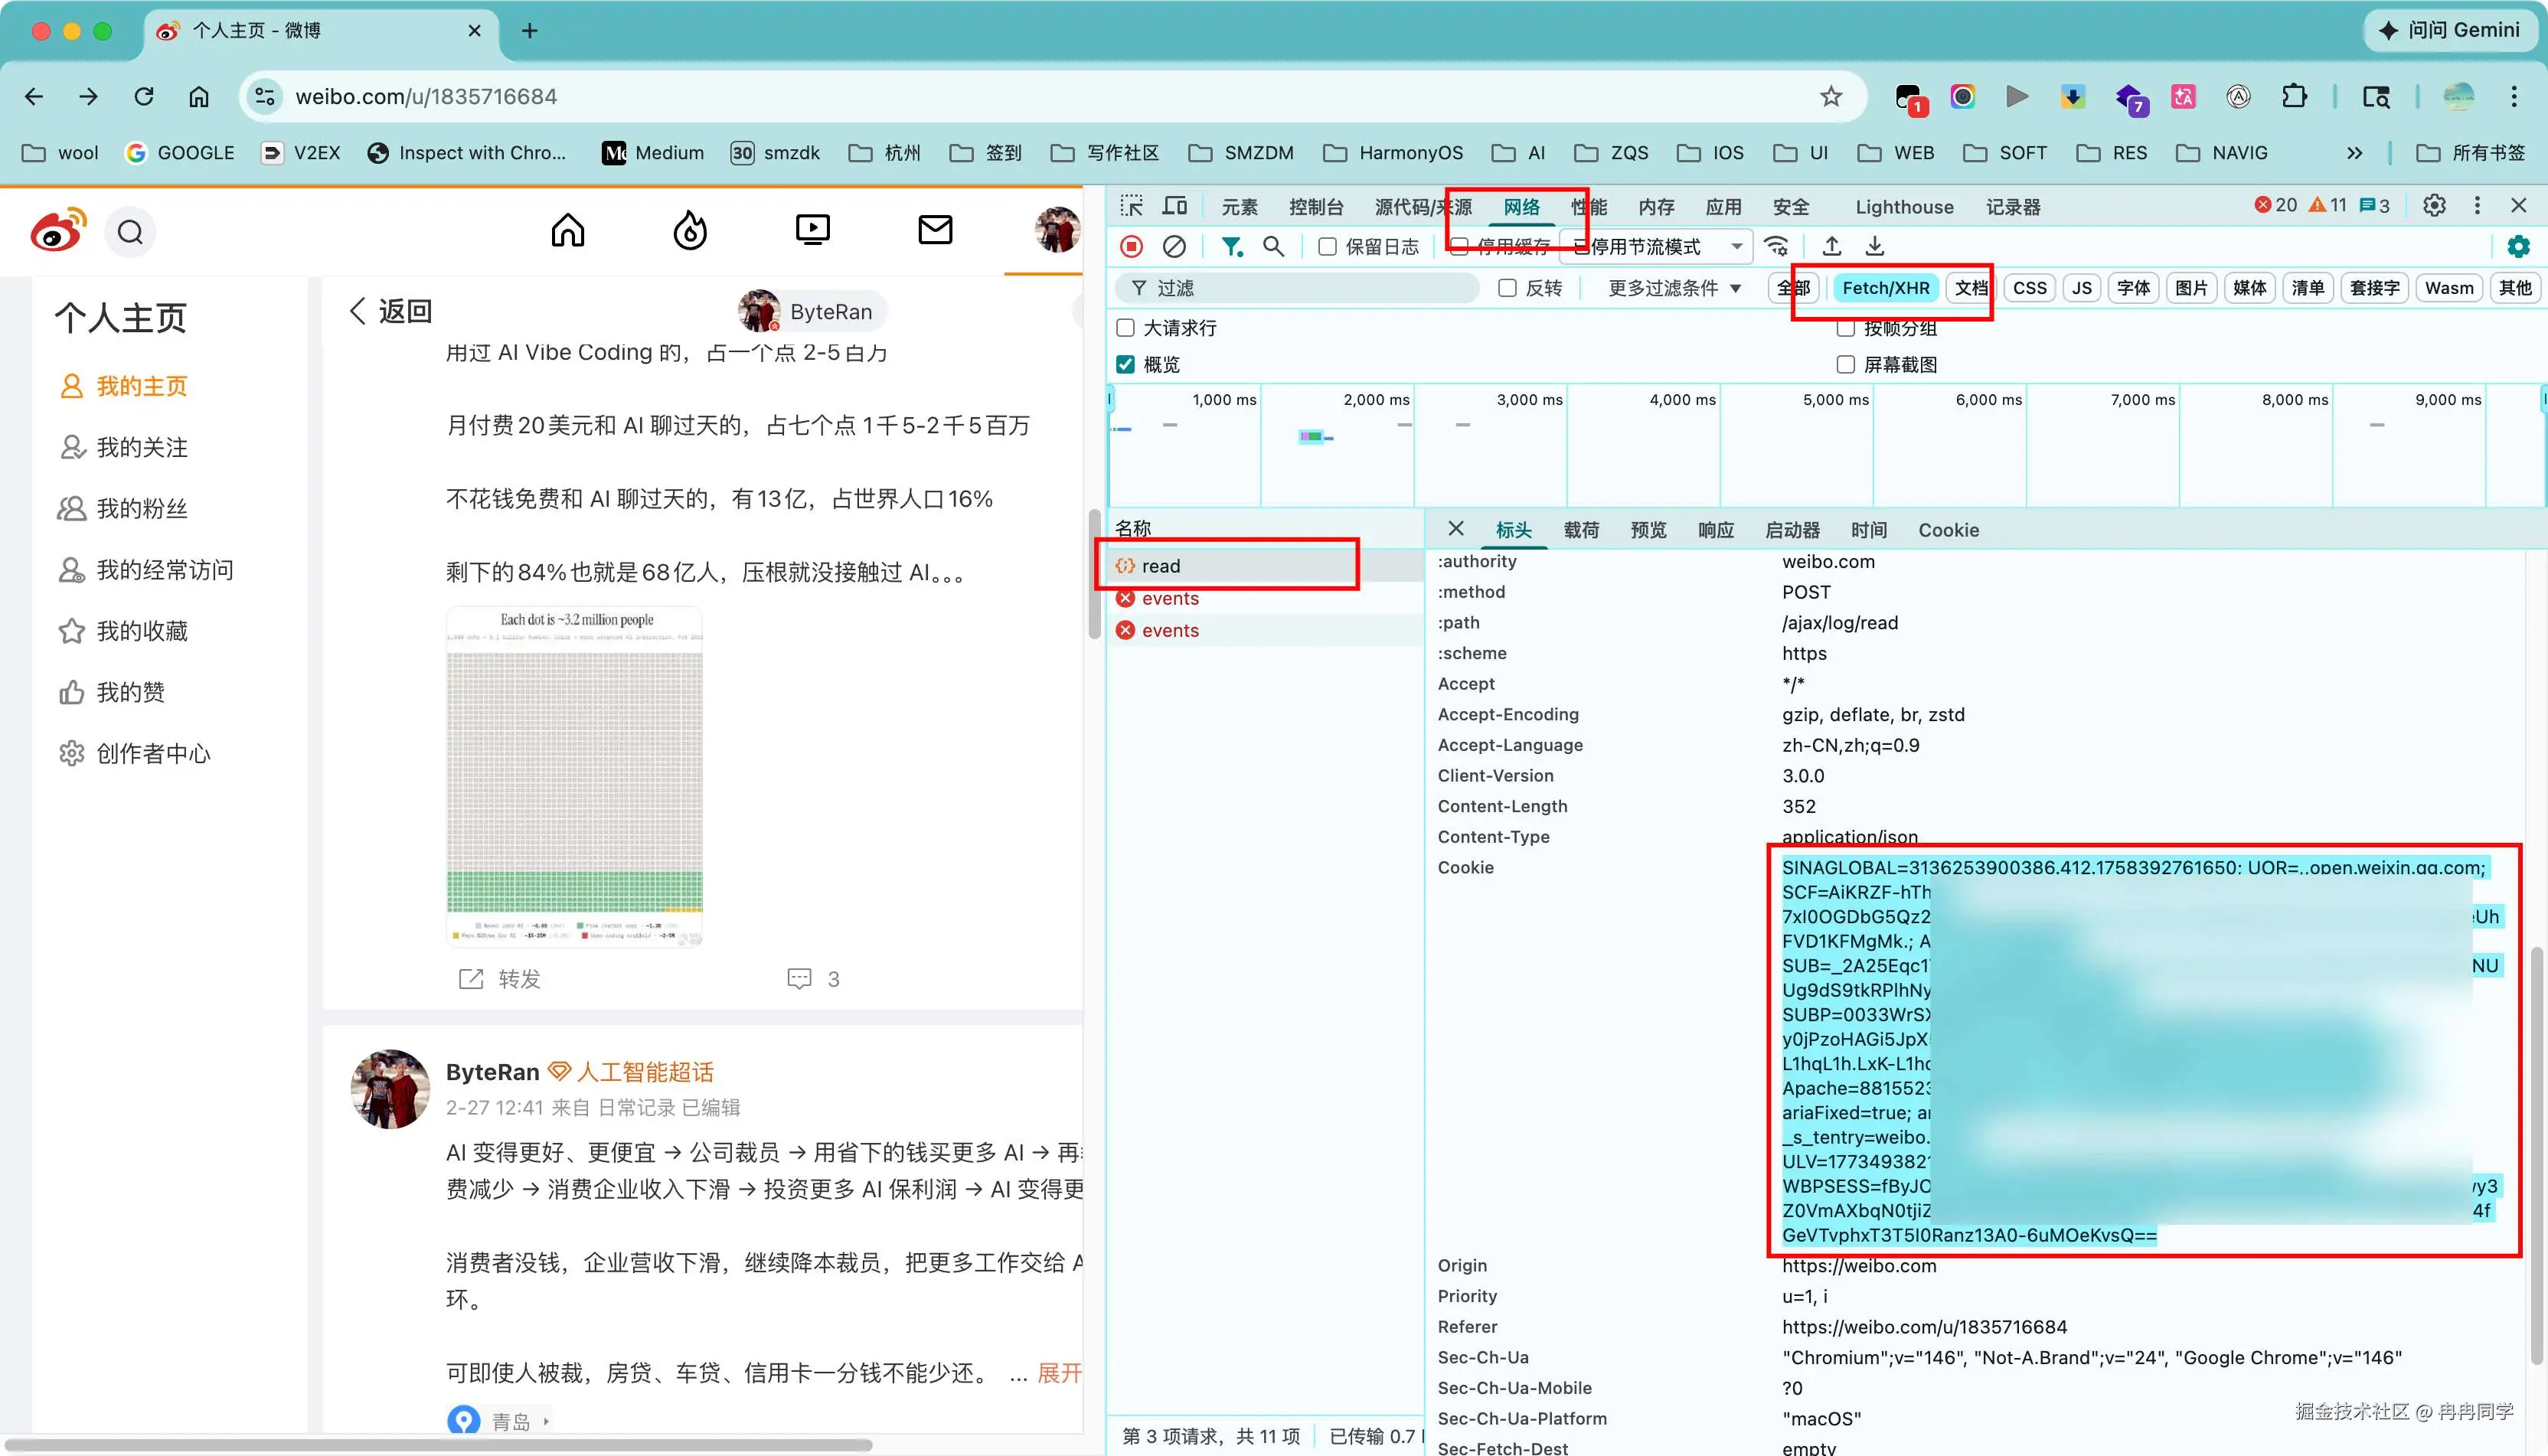Open the Weibo messages envelope icon
This screenshot has width=2548, height=1456.
935,230
